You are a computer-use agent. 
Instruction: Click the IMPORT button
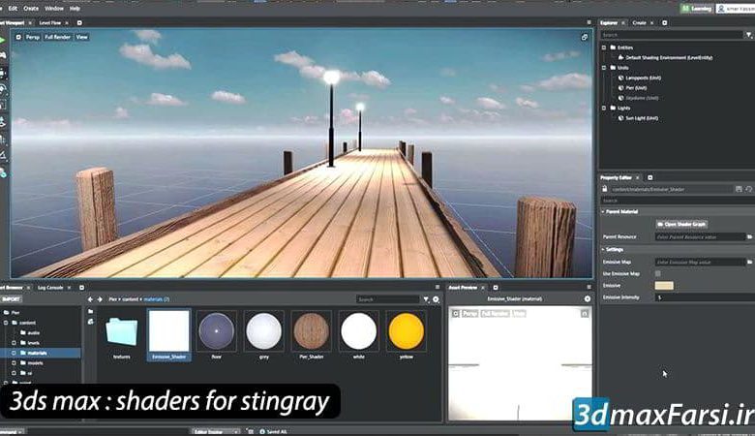click(11, 299)
